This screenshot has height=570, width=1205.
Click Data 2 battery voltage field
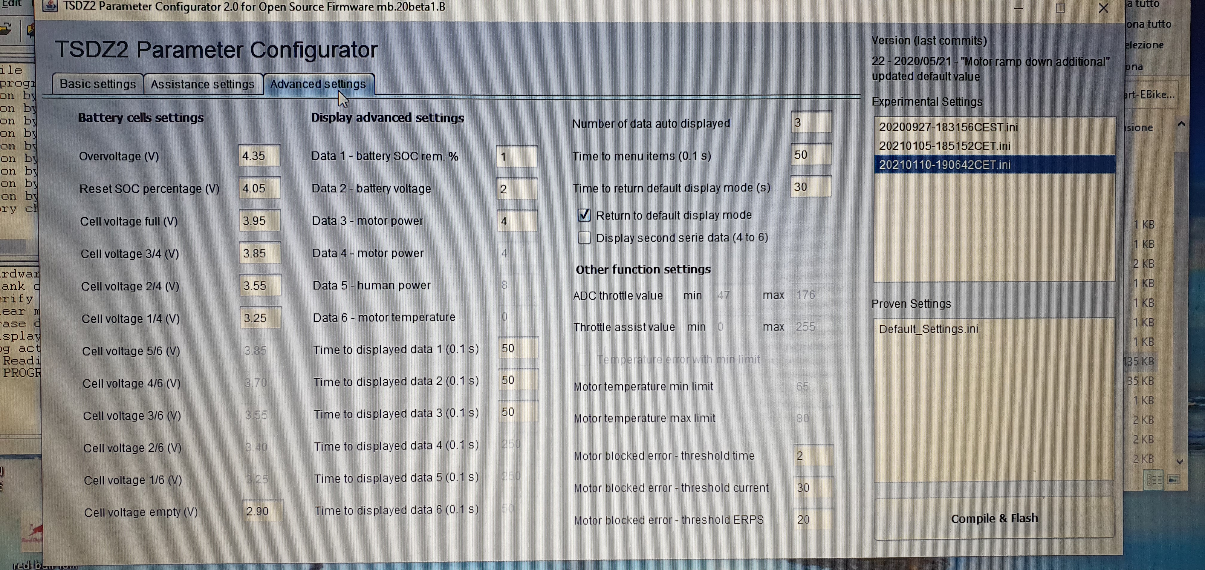tap(517, 189)
